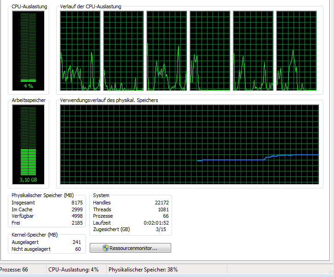Click the Threads value 1081
Image resolution: width=334 pixels, height=277 pixels.
(x=163, y=209)
